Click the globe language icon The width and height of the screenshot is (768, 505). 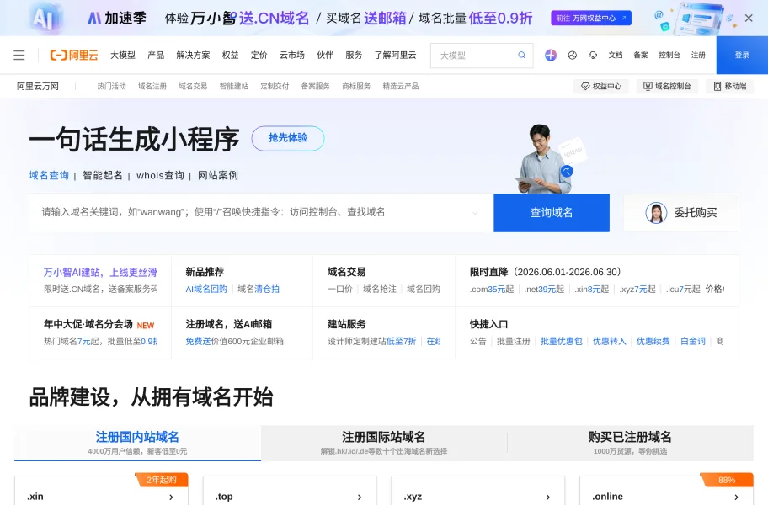pyautogui.click(x=572, y=56)
